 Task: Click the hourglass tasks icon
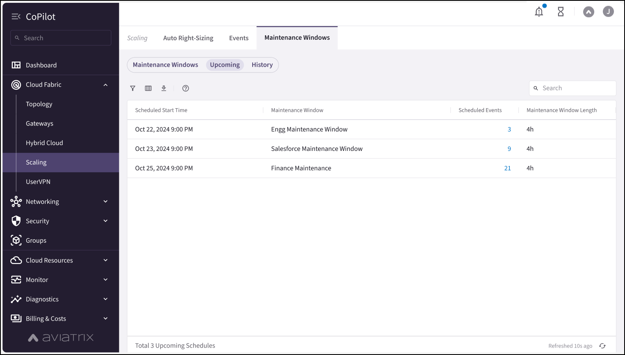click(x=561, y=12)
